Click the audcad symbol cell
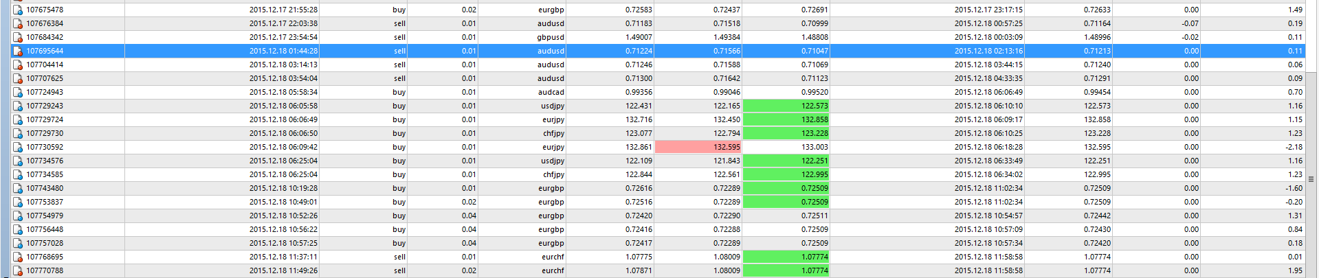This screenshot has width=1319, height=278. (x=551, y=92)
